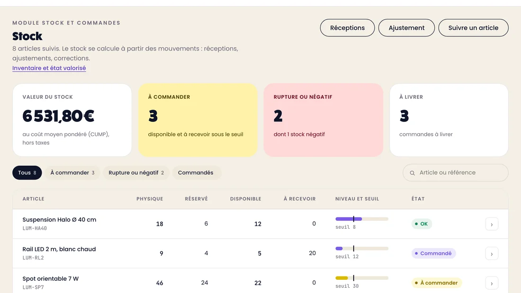The image size is (521, 293).
Task: Click Rail LED 2 m, blanc chaud name
Action: tap(59, 249)
